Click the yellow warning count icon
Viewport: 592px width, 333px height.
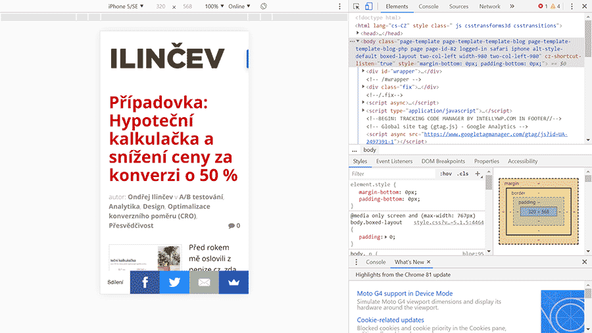coord(553,6)
